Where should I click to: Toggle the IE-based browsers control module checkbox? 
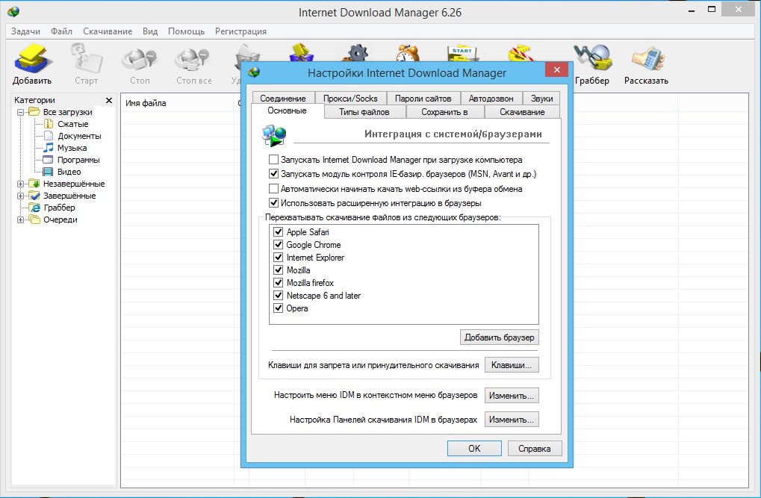point(274,174)
